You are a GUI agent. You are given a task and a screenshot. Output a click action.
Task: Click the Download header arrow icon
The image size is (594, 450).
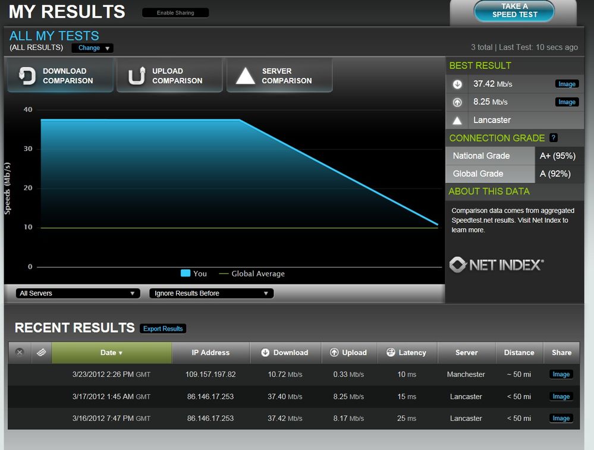click(x=265, y=353)
